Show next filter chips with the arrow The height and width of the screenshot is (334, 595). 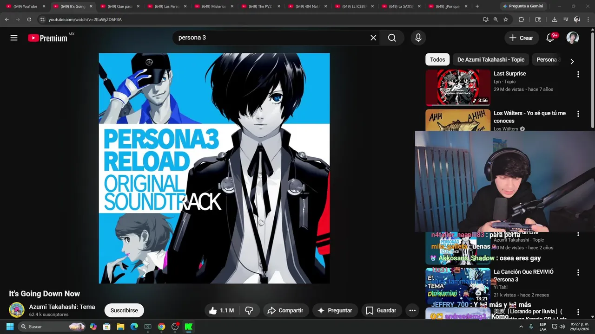click(x=572, y=61)
